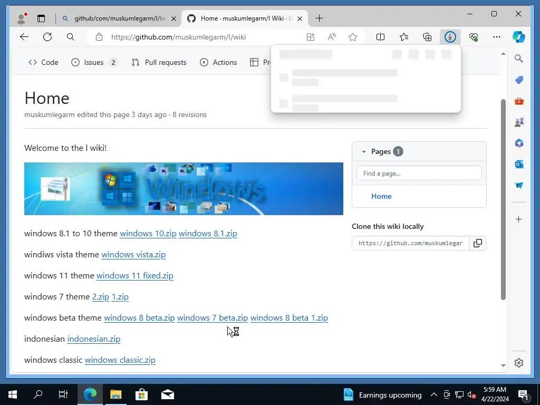View site information lock icon

(99, 37)
